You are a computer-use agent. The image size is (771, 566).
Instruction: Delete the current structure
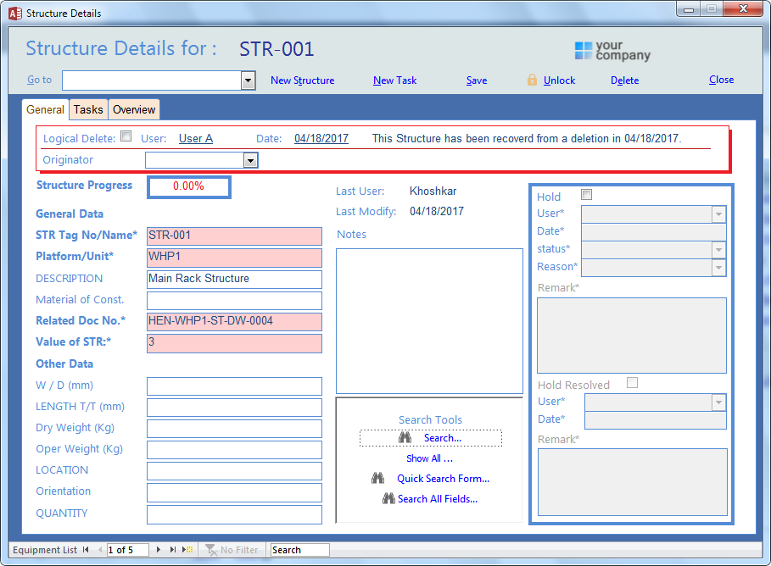click(x=624, y=80)
